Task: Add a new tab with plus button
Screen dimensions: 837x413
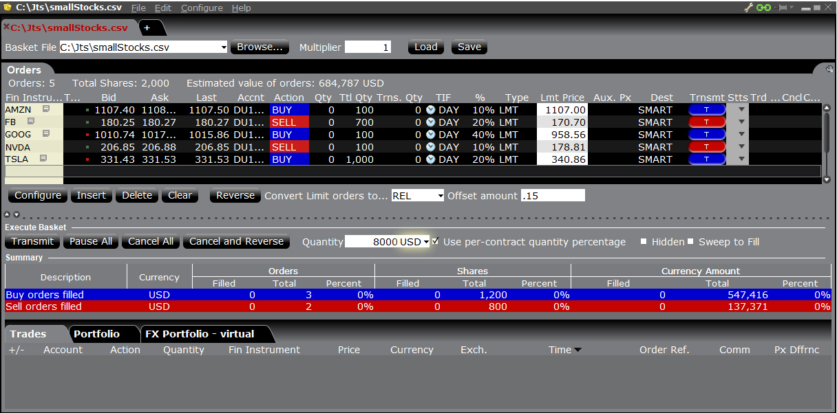Action: point(147,28)
